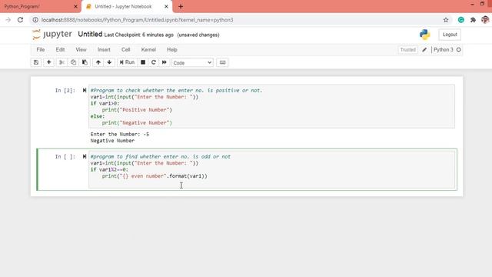The height and width of the screenshot is (277, 492).
Task: Open the View menu
Action: click(x=81, y=49)
